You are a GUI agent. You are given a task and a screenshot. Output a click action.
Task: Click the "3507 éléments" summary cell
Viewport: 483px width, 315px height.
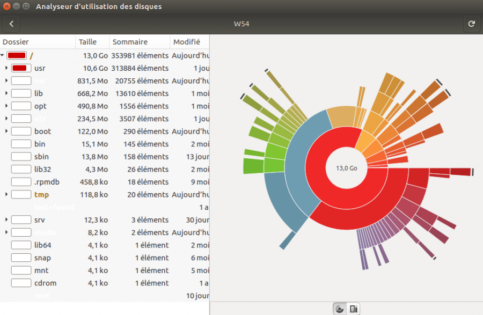[144, 119]
